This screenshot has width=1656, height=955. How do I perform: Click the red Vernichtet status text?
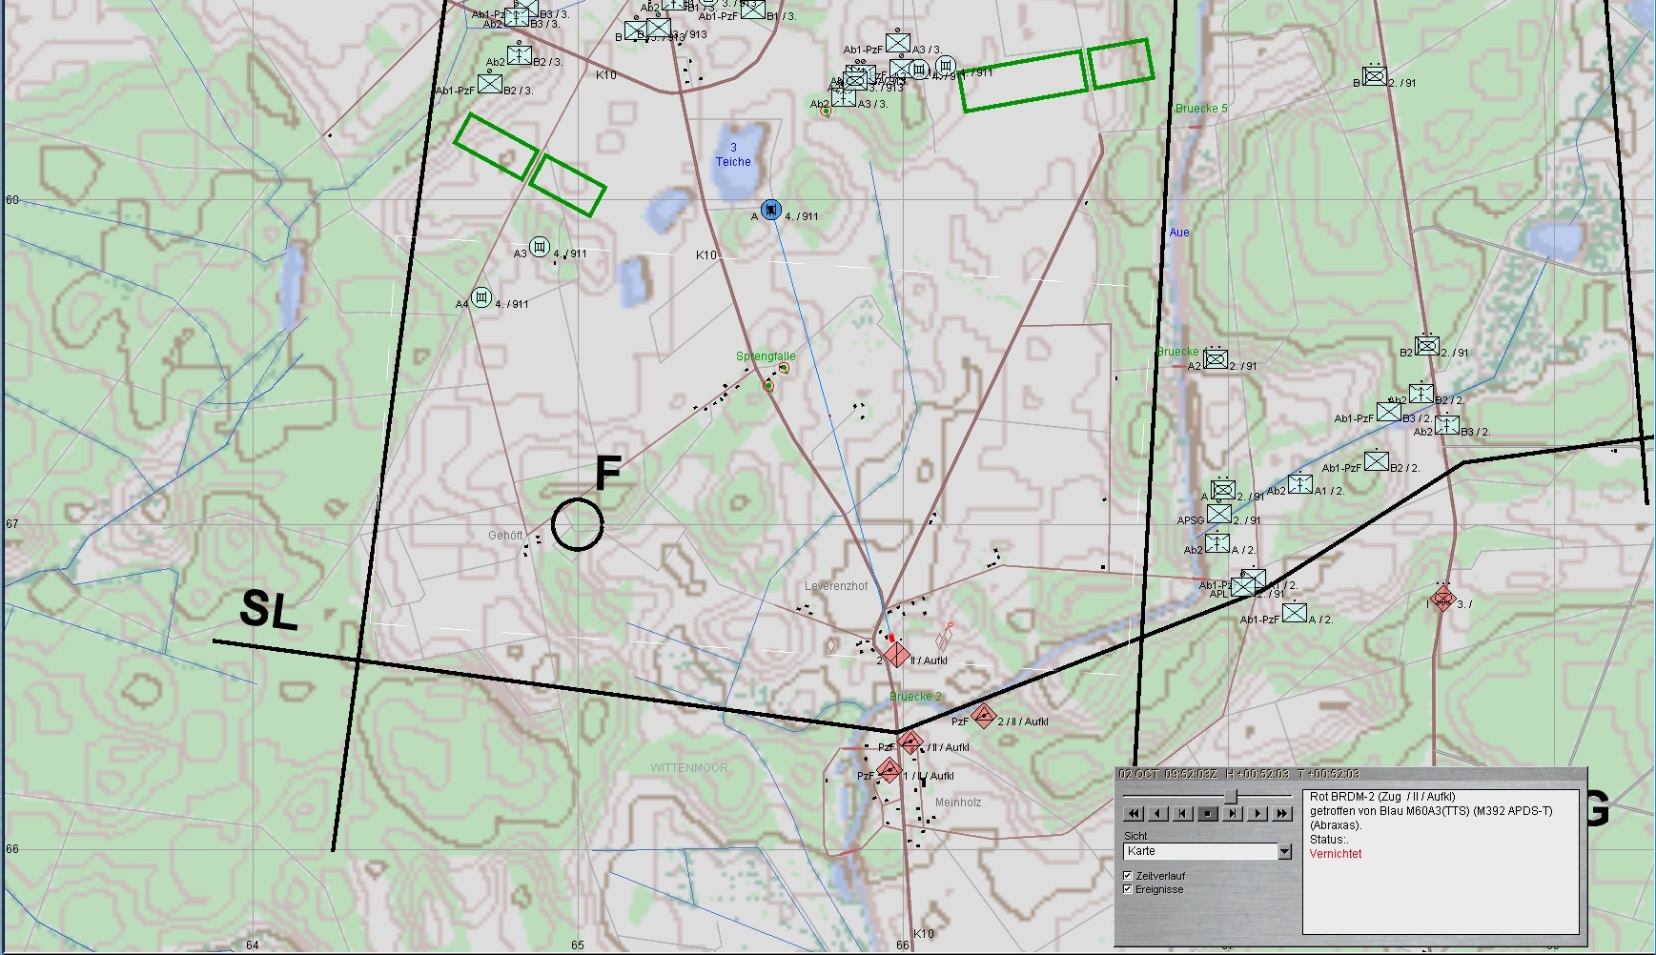tap(1335, 854)
